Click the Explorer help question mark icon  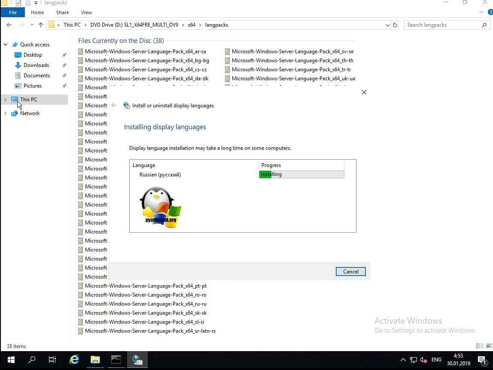tap(490, 12)
